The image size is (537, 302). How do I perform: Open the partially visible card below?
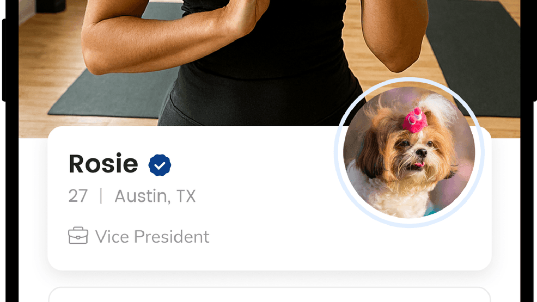coord(270,294)
